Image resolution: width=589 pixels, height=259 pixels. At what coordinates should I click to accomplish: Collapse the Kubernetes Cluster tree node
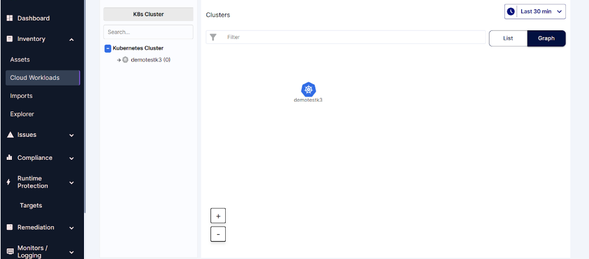(x=108, y=48)
